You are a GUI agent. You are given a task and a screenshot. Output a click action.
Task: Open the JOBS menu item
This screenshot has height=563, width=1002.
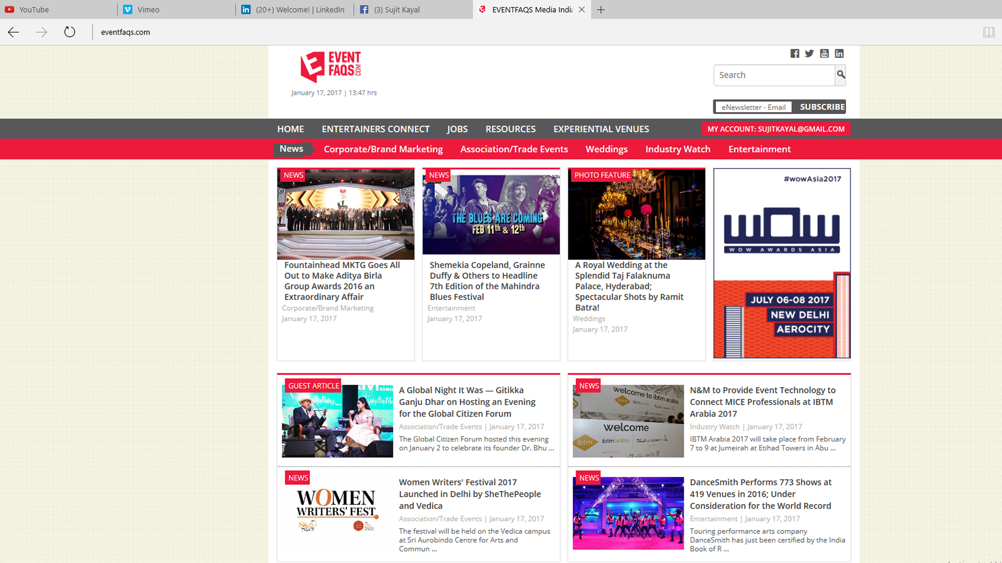(x=457, y=129)
